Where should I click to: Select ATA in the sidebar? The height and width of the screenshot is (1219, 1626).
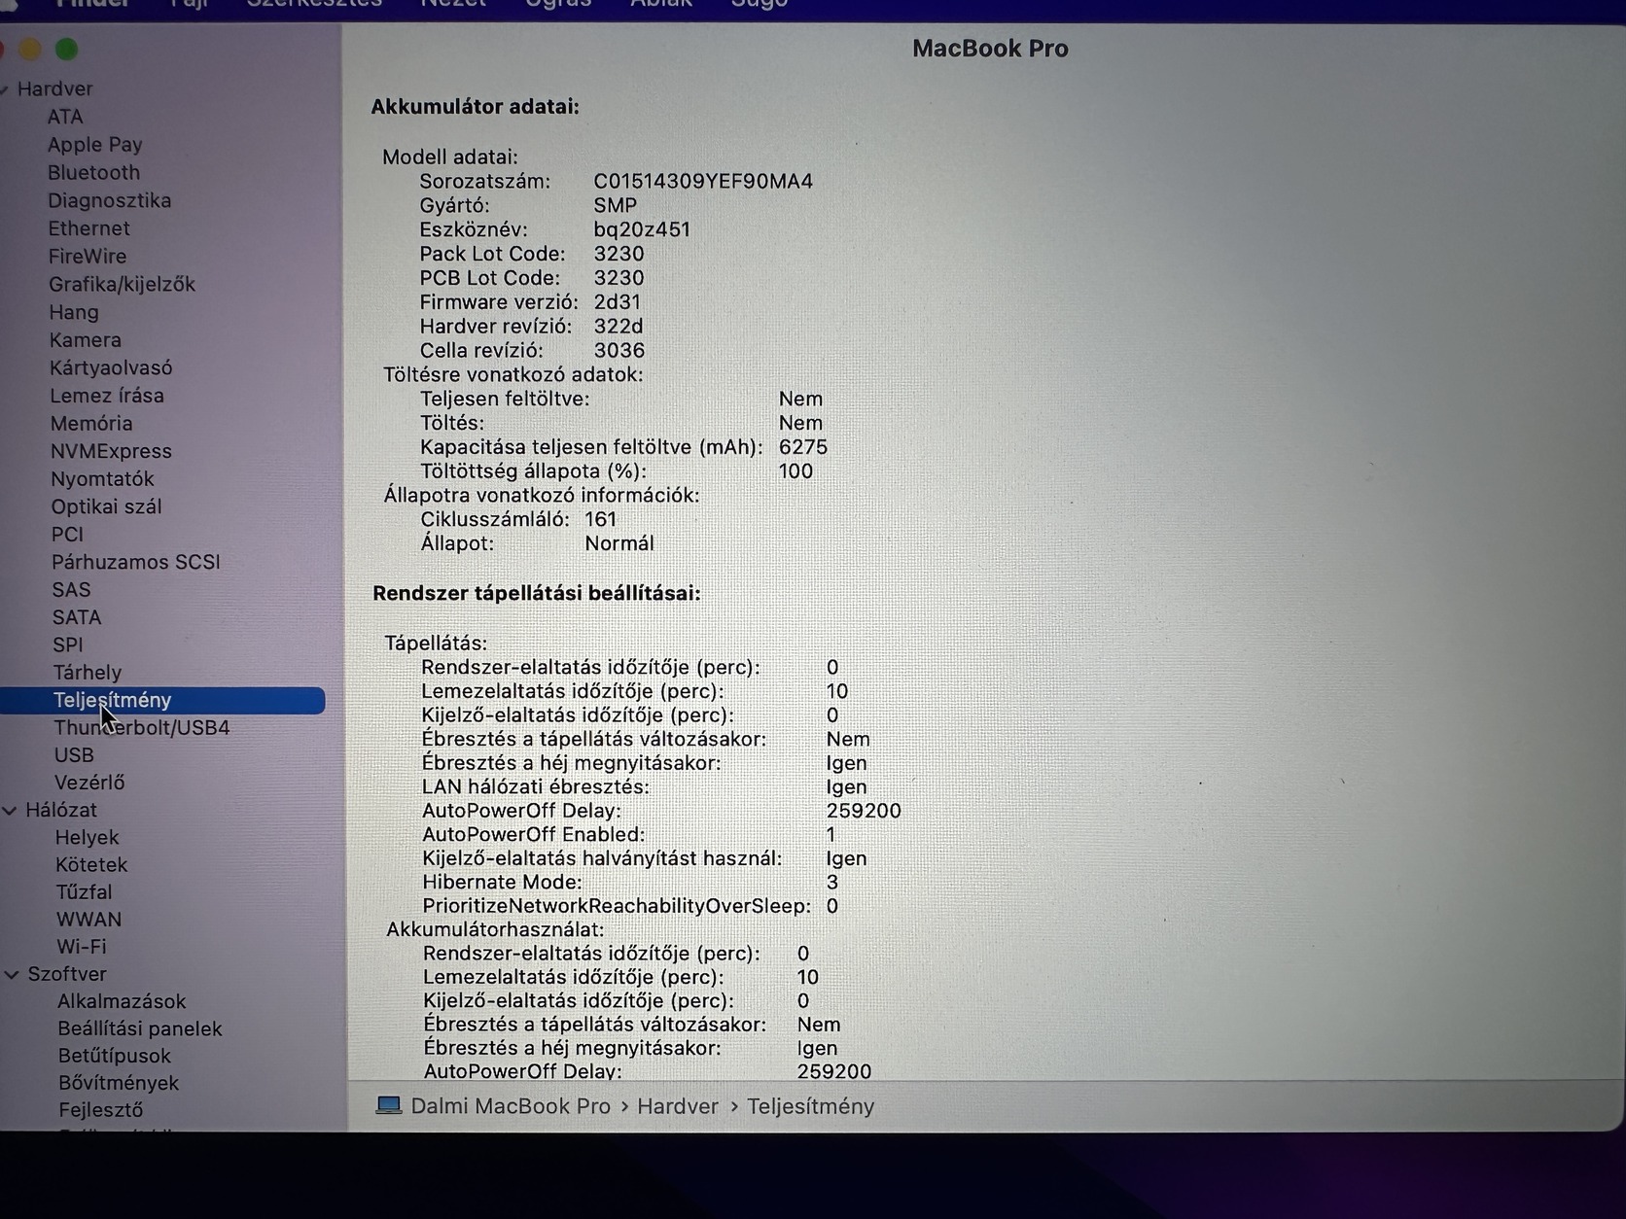pos(65,117)
